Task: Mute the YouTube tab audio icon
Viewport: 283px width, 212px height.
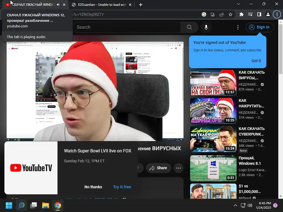Action: (58, 5)
